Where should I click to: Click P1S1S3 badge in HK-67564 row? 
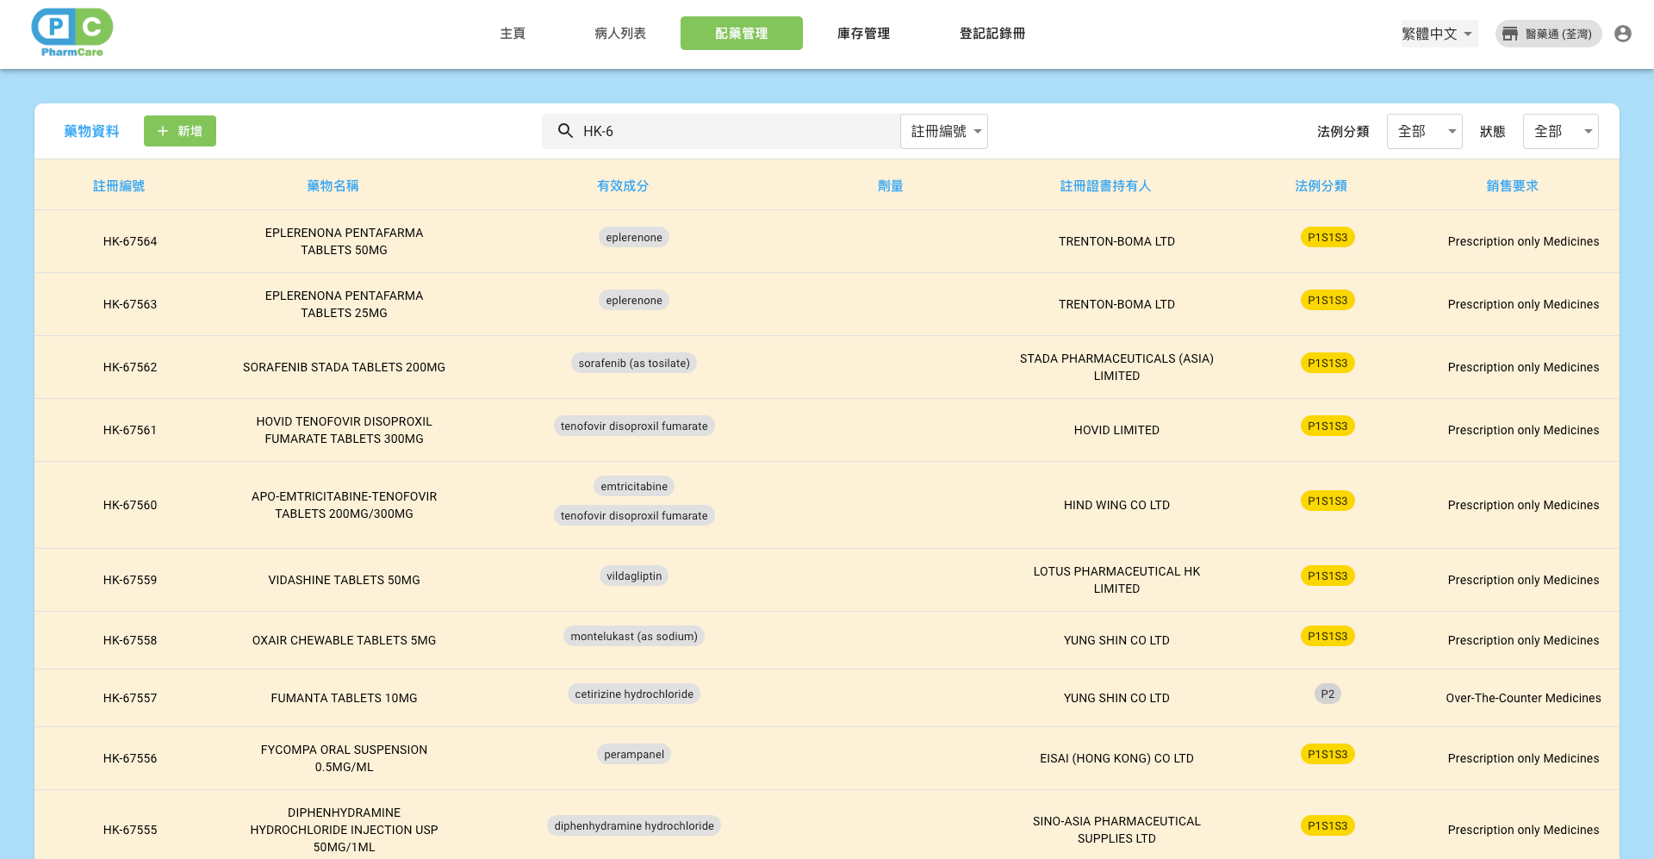tap(1328, 238)
